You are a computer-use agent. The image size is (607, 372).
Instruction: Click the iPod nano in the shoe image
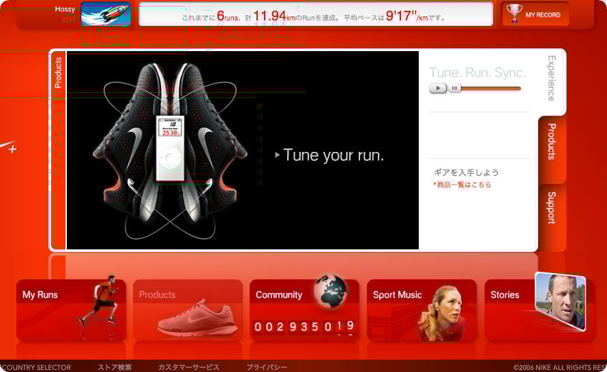(170, 148)
